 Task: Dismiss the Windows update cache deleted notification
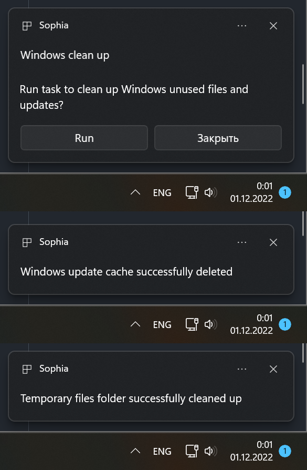[273, 242]
